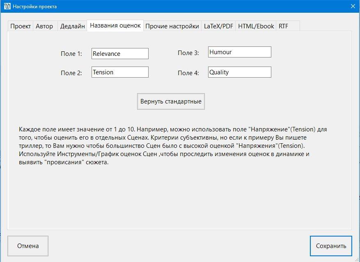This screenshot has height=262, width=360.
Task: Click the Поле 1 field containing Relevance
Action: click(120, 53)
